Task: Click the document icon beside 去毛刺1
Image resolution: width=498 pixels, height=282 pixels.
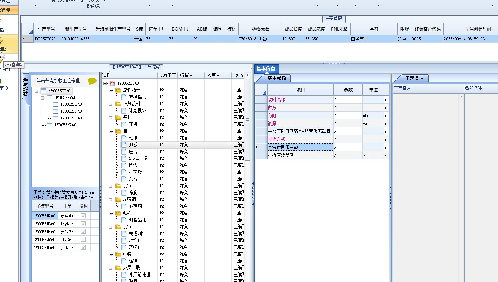Action: (124, 233)
